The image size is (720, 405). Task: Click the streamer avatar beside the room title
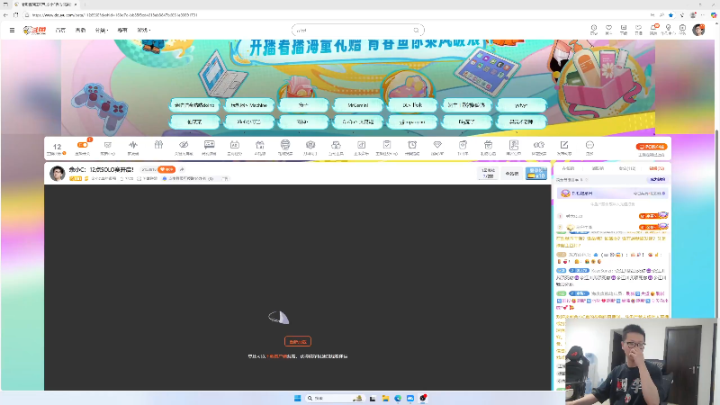[57, 174]
